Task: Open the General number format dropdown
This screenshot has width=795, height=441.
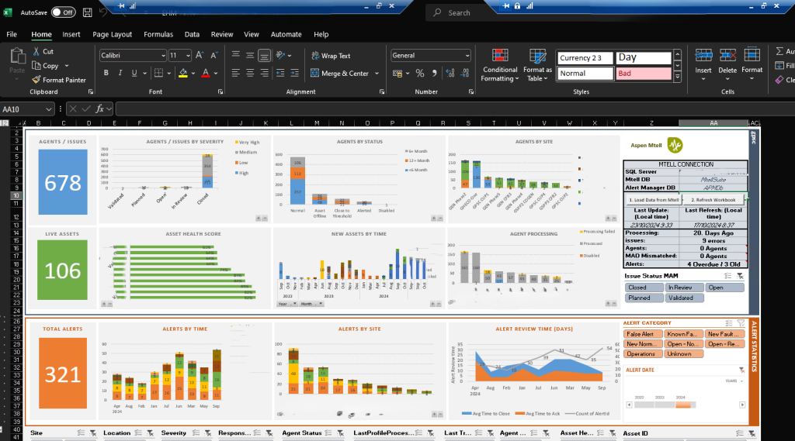Action: click(x=467, y=56)
